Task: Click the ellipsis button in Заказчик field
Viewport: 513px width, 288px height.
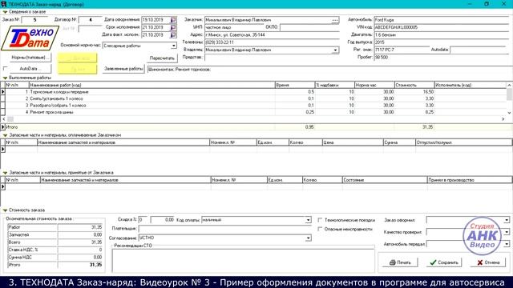Action: click(x=335, y=20)
